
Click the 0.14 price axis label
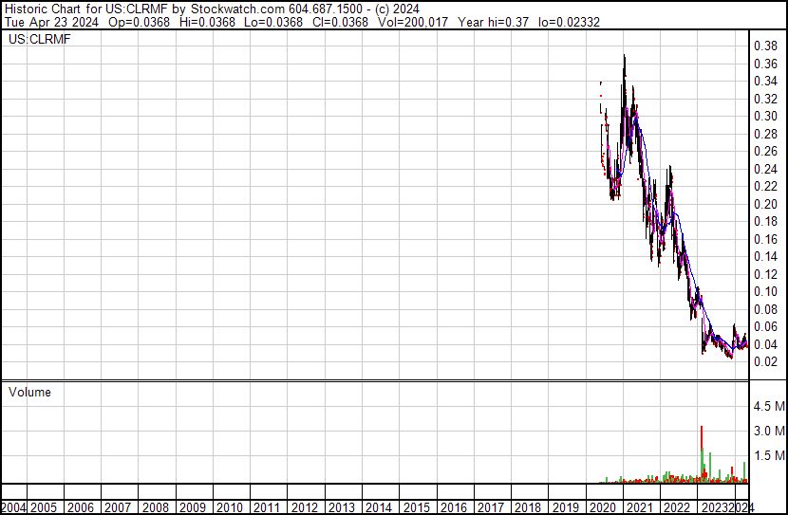tap(765, 256)
